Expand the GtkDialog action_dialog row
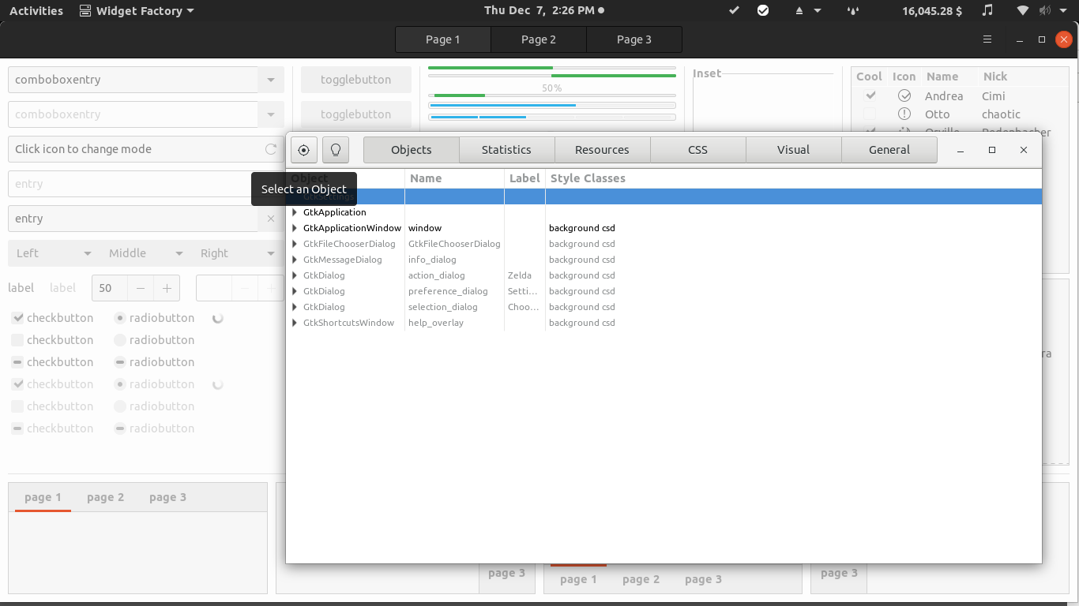 coord(295,275)
